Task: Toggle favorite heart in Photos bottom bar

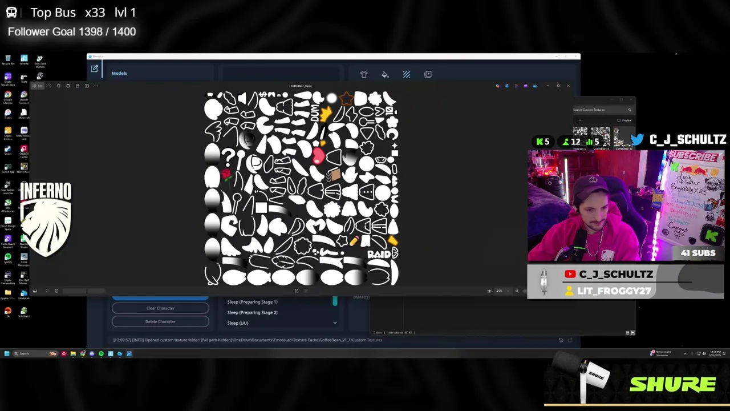Action: 47,291
